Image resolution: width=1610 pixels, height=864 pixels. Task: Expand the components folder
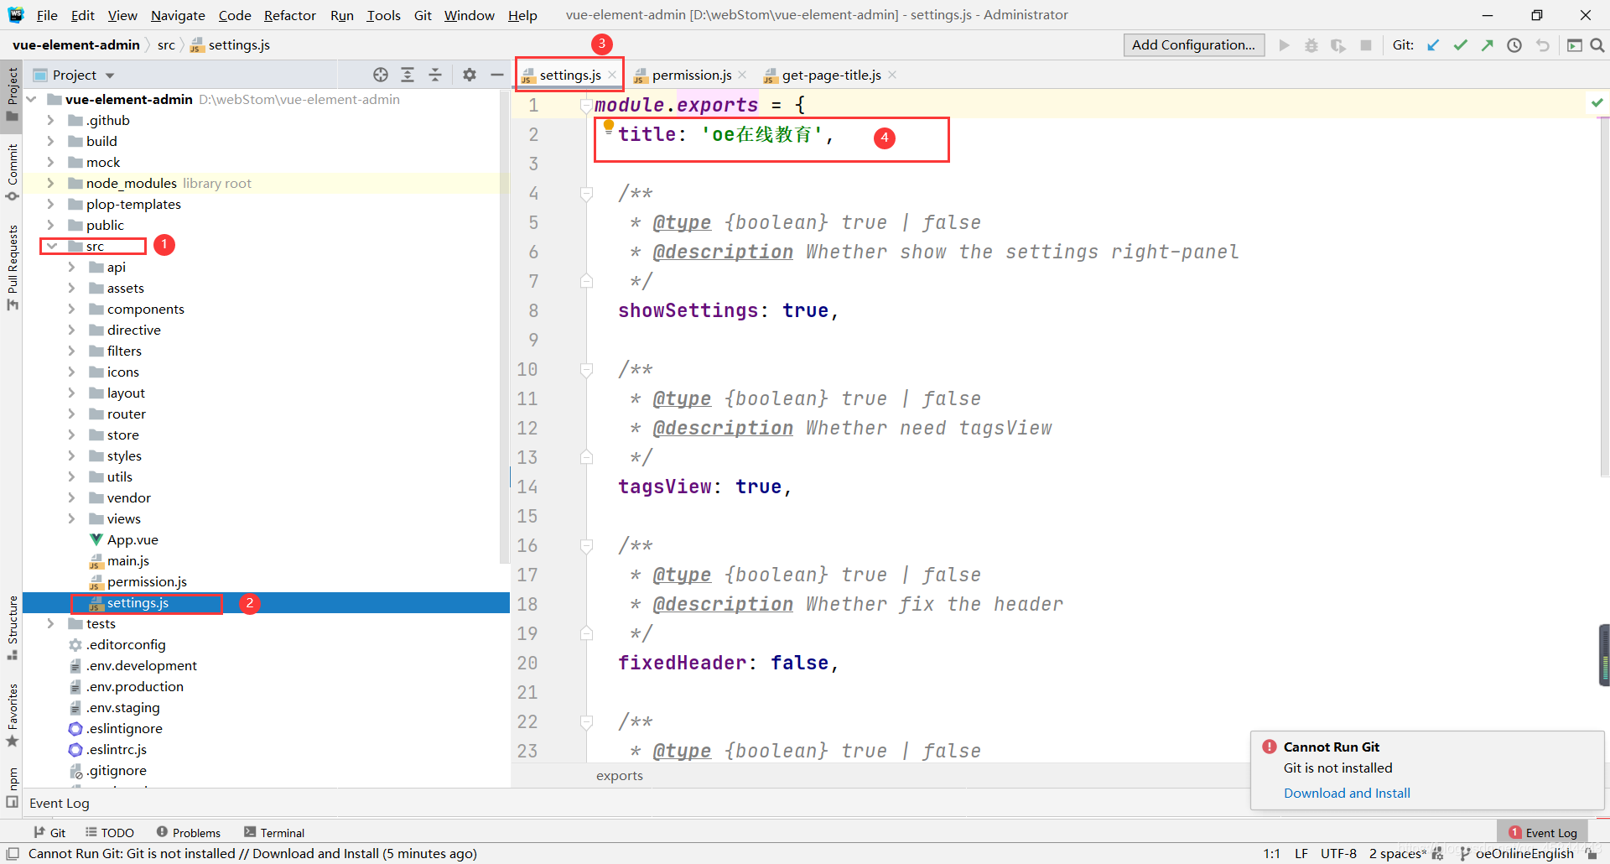[x=72, y=309]
